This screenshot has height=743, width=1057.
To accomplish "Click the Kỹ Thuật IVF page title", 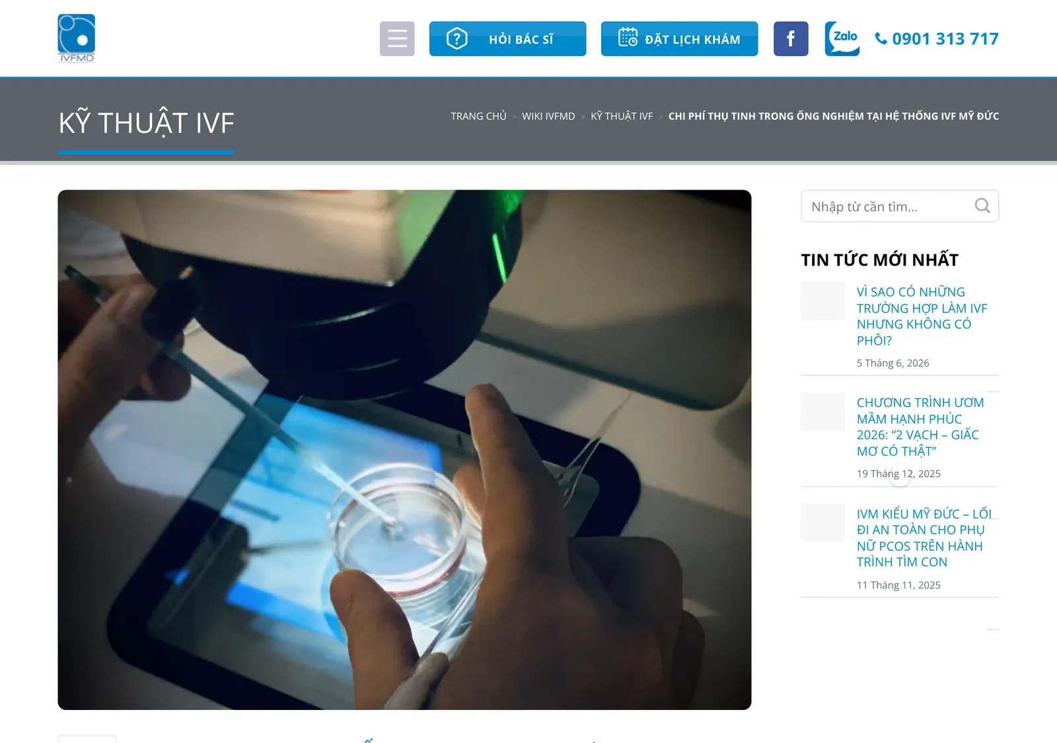I will point(146,124).
